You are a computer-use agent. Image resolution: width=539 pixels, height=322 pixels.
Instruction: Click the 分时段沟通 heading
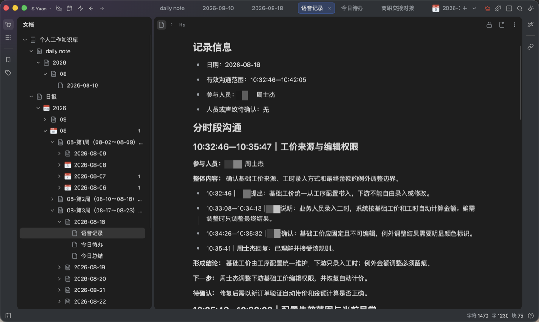point(217,128)
